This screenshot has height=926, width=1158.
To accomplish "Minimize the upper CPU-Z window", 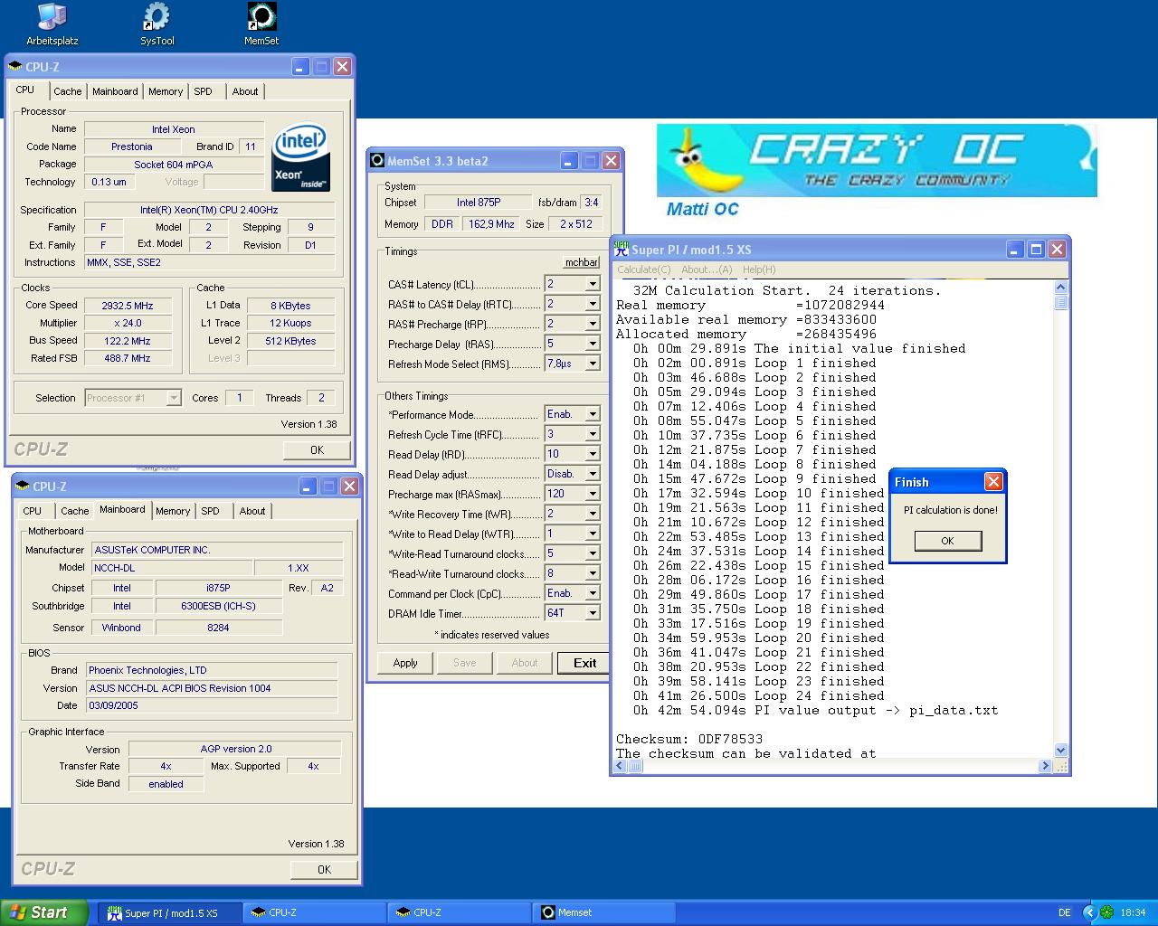I will (300, 67).
